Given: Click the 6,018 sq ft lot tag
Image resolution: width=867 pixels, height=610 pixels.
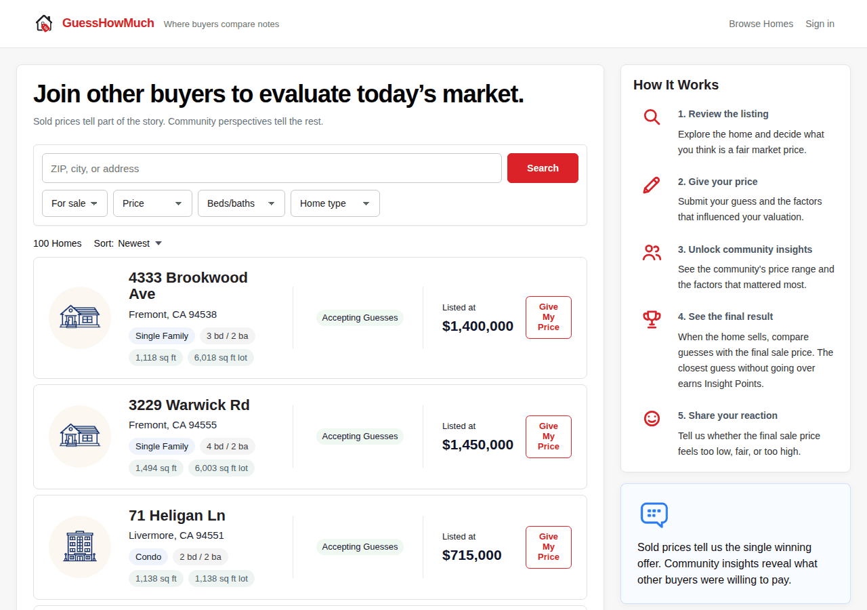Looking at the screenshot, I should [x=221, y=358].
